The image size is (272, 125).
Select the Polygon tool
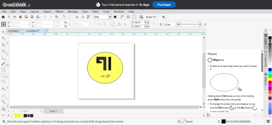(3, 81)
